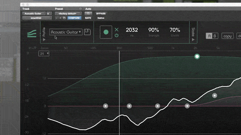The image size is (241, 135).
Task: Toggle the COMPARE button
Action: tap(74, 18)
